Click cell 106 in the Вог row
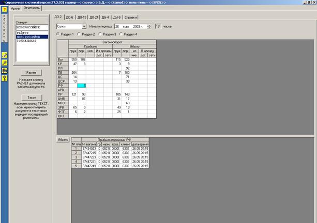Image resolution: width=317 pixels, height=223 pixels. coord(82,59)
